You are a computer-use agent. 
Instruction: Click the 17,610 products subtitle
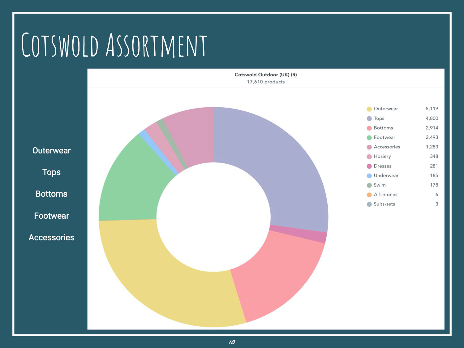pyautogui.click(x=266, y=82)
